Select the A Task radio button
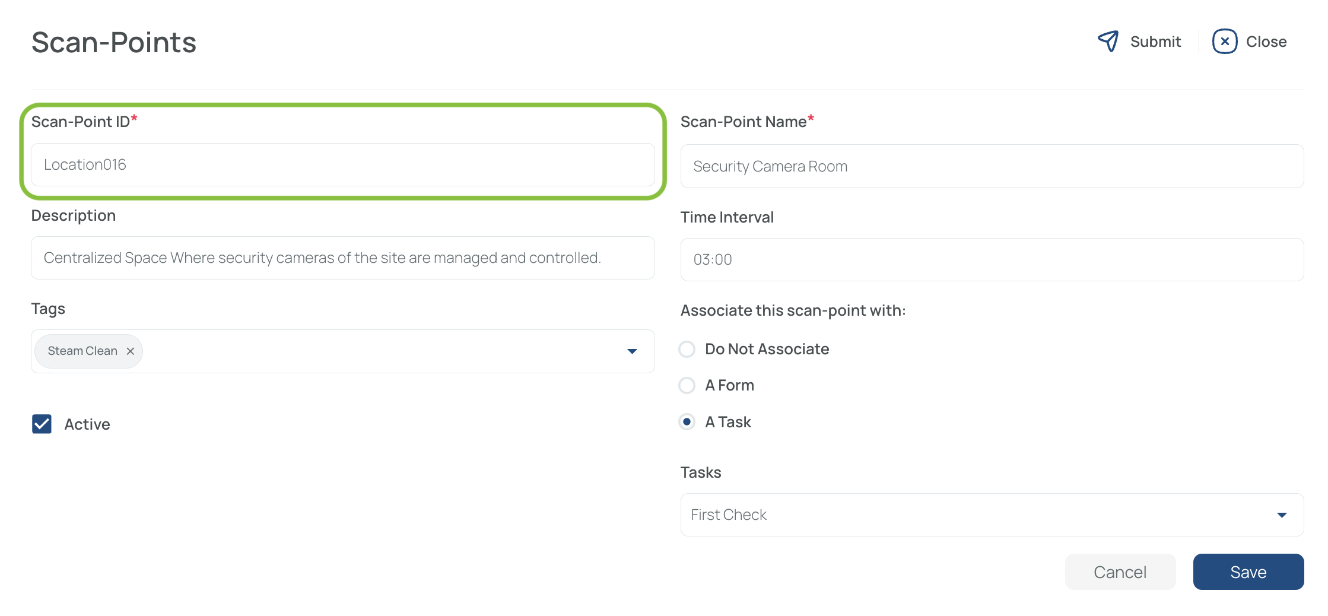The image size is (1328, 616). 687,422
